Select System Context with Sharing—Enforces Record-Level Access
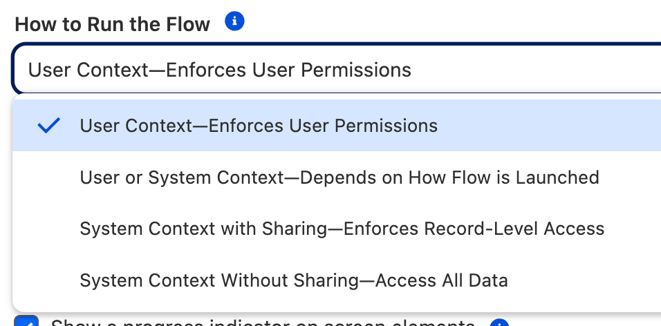The height and width of the screenshot is (326, 661). tap(337, 229)
